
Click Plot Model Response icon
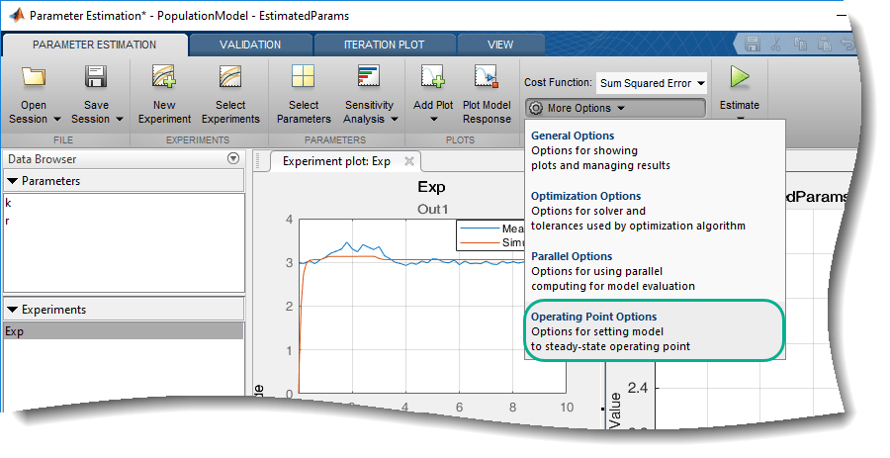click(487, 76)
